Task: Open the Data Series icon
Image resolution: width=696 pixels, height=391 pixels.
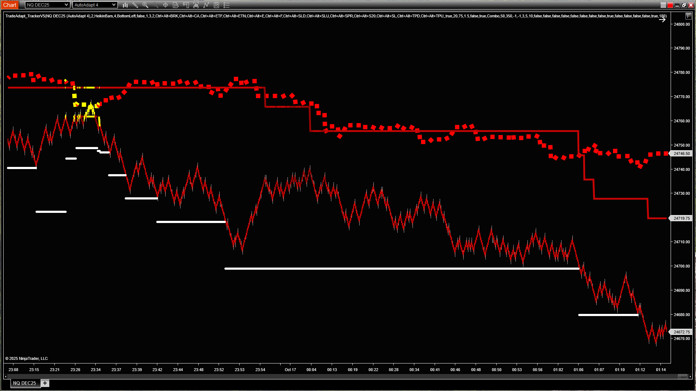Action: [196, 5]
